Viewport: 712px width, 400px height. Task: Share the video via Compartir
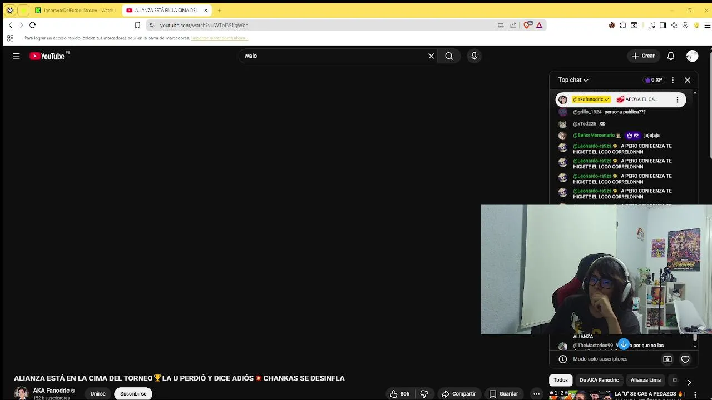459,394
